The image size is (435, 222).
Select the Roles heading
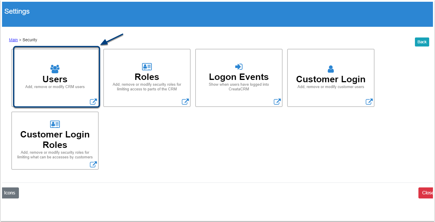pyautogui.click(x=147, y=77)
